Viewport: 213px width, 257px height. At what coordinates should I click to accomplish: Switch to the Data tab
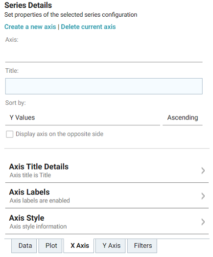(24, 246)
